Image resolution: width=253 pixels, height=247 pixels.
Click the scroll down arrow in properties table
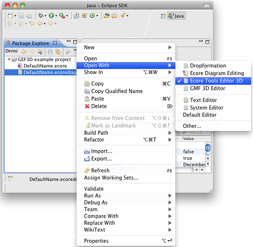click(x=208, y=164)
